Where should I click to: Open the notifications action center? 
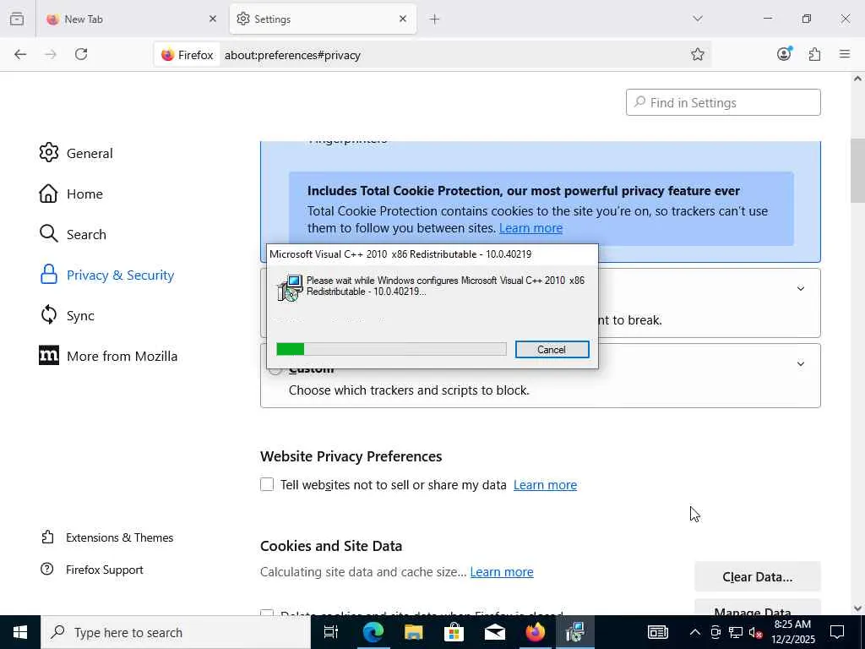pos(837,632)
